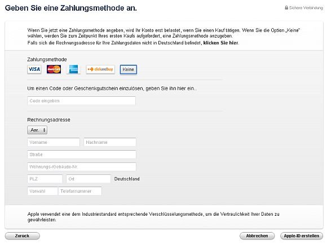The width and height of the screenshot is (327, 245).
Task: Click the Sichere Verbindung lock icon
Action: click(286, 8)
